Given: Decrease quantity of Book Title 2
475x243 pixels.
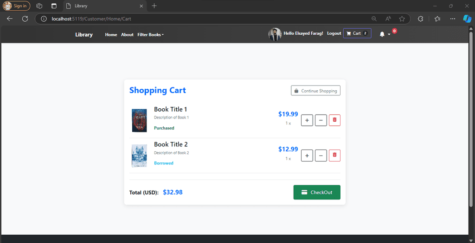Looking at the screenshot, I should tap(321, 156).
